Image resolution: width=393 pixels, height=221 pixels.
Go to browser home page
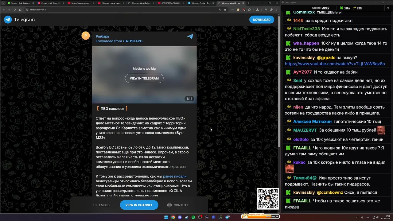tap(20, 10)
